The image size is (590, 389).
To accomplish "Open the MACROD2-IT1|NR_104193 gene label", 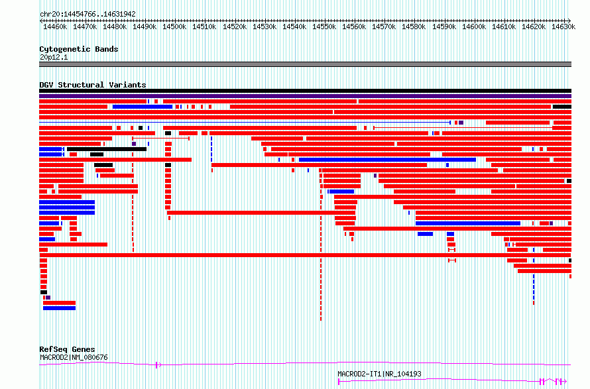I will [x=379, y=374].
